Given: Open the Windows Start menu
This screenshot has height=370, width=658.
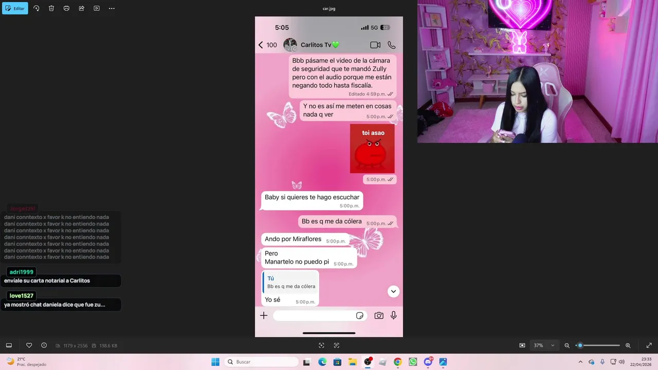Looking at the screenshot, I should click(215, 362).
